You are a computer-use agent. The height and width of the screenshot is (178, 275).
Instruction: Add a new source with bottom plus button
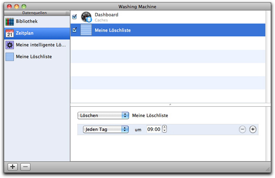[x=13, y=167]
